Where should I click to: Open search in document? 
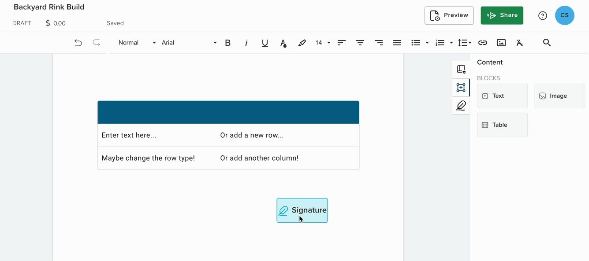pyautogui.click(x=547, y=43)
